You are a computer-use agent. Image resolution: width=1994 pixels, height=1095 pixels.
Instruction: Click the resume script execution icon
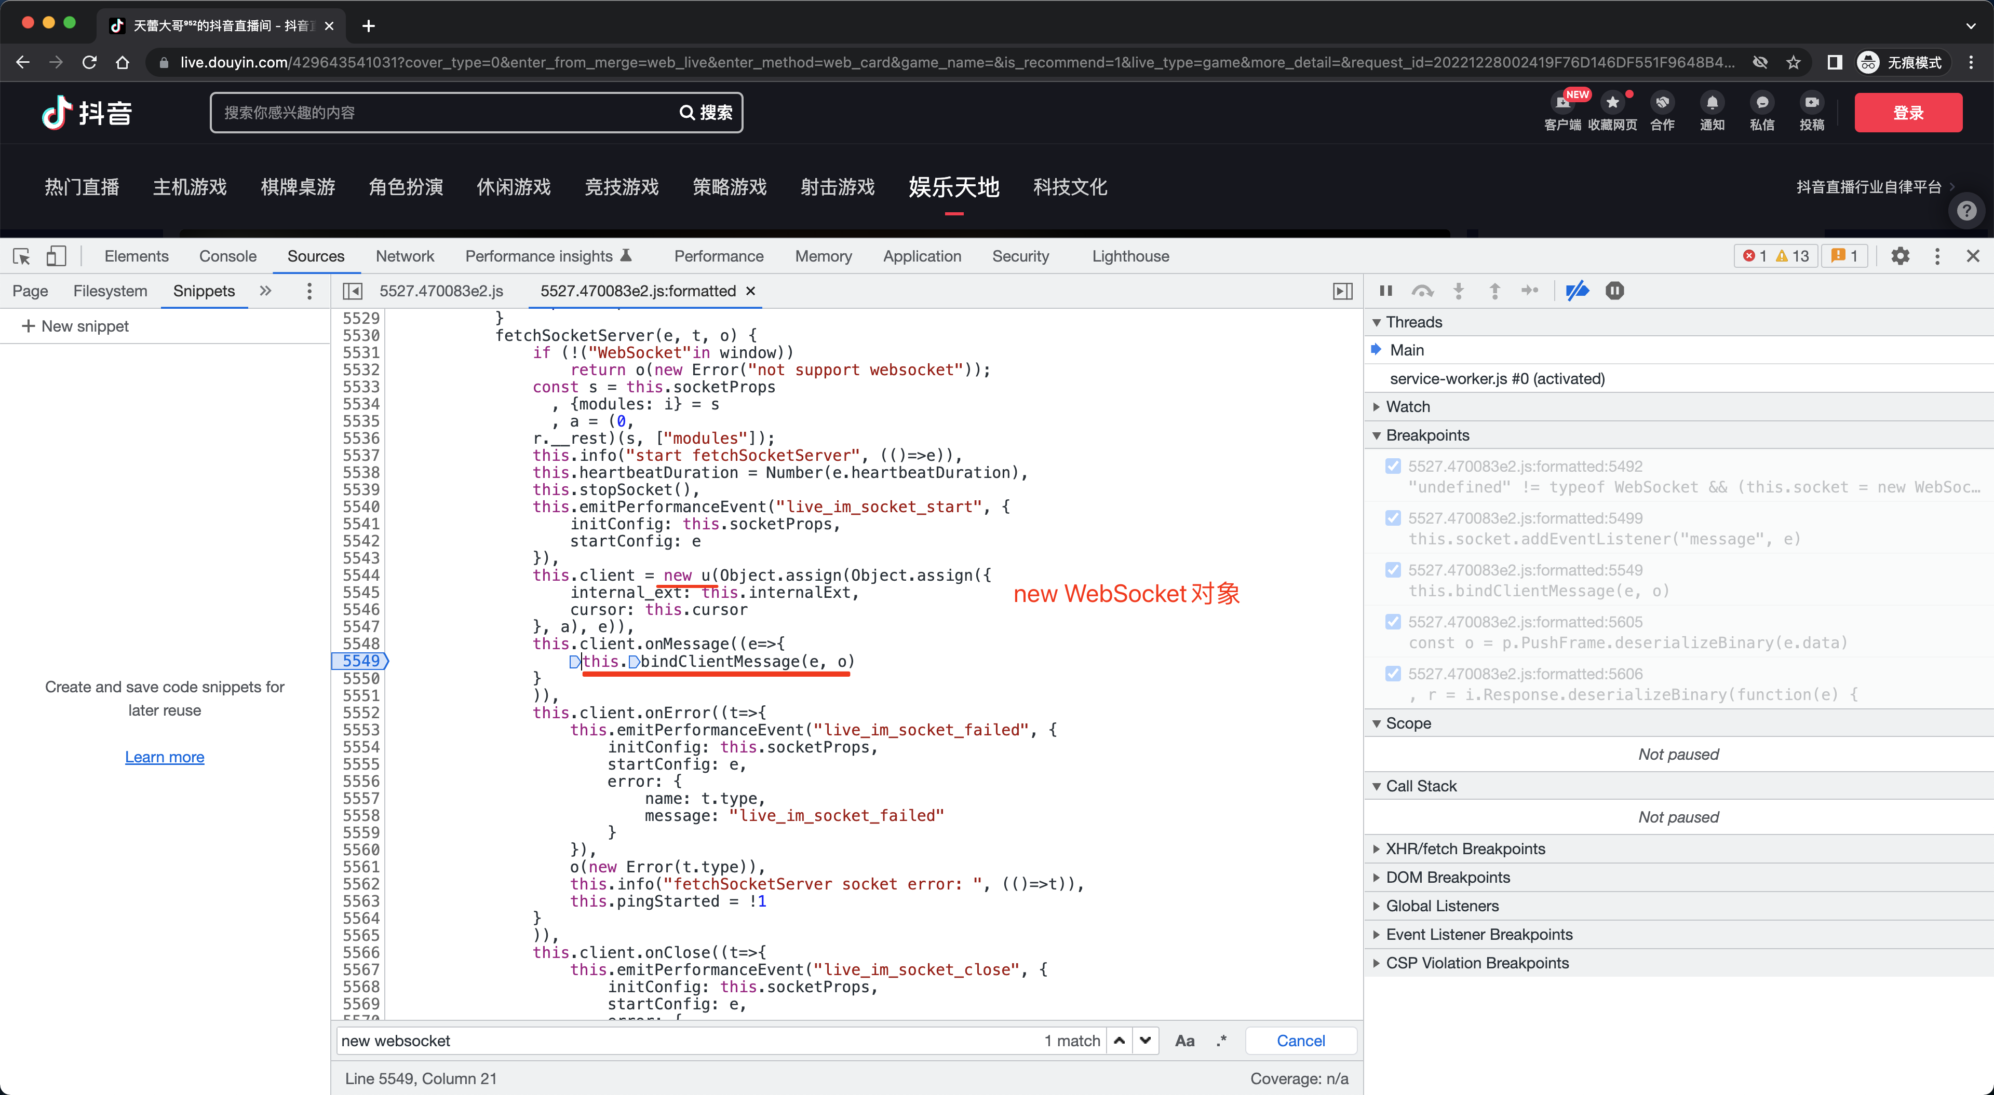(1385, 291)
